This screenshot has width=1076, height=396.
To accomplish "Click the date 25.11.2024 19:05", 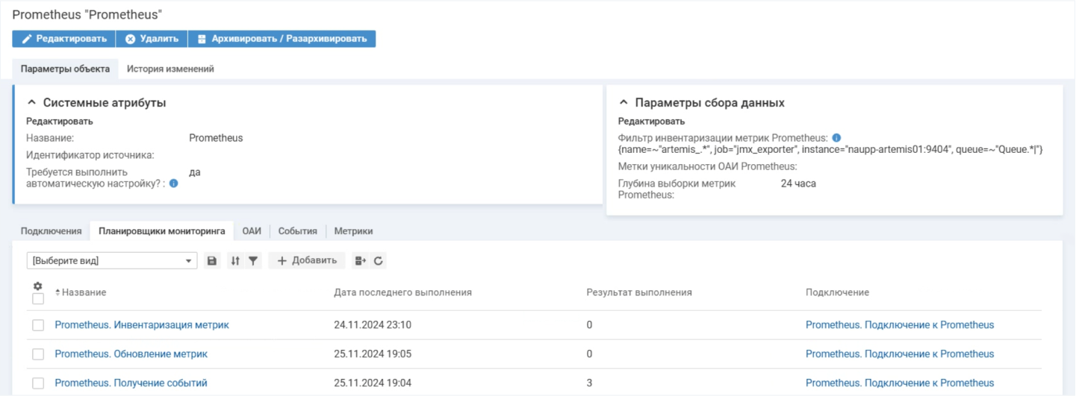I will 373,354.
